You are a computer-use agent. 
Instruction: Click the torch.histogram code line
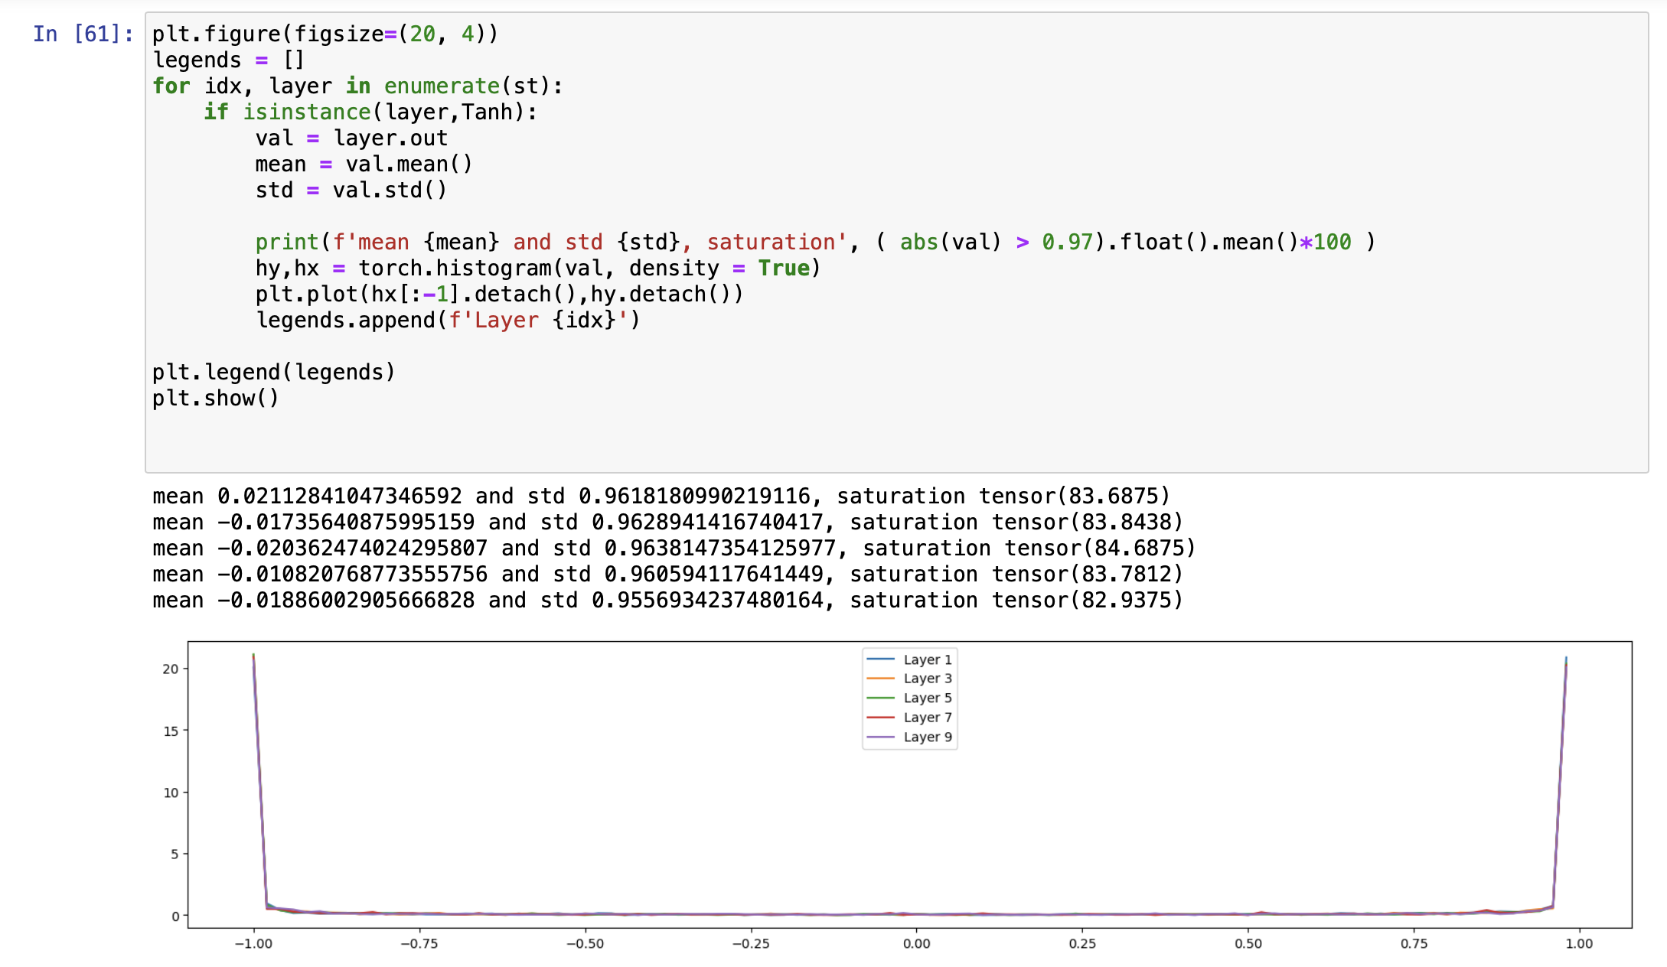coord(537,268)
